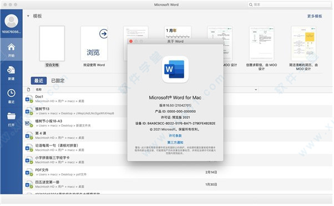Viewport: 334px width, 206px height.
Task: Click Doc1 file icon
Action: [x=29, y=99]
